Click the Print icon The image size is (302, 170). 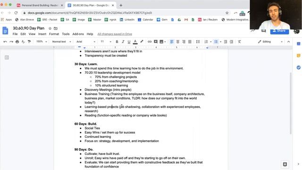pos(17,42)
